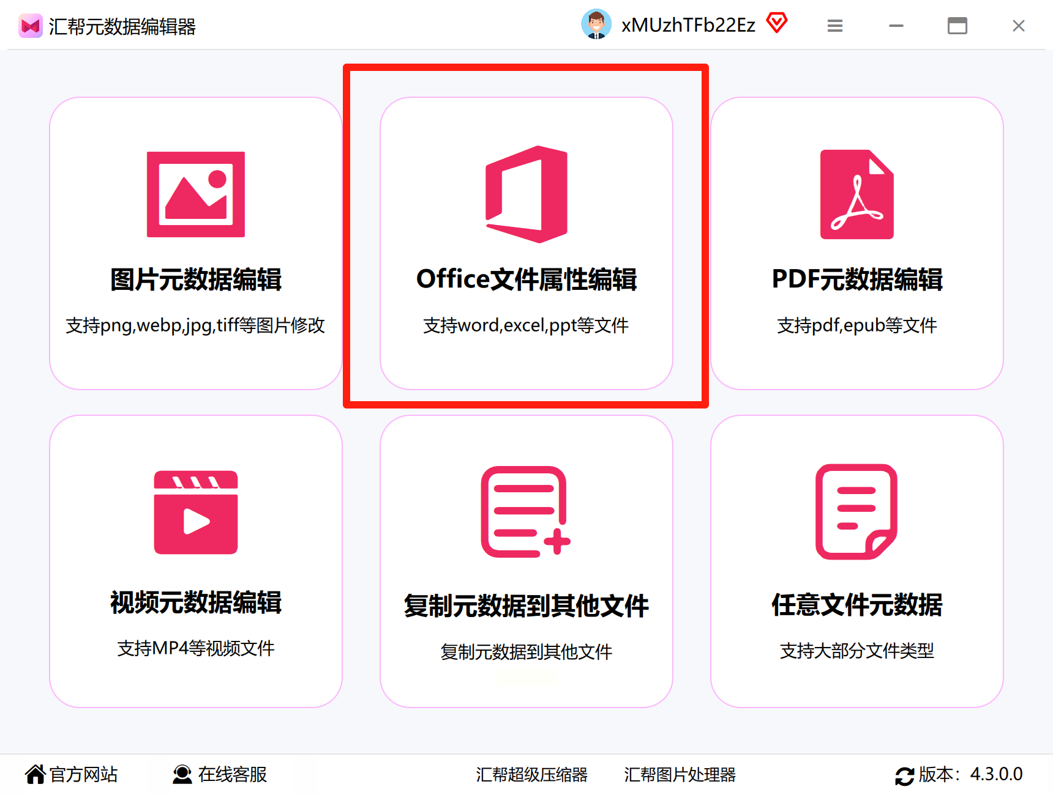Viewport: 1053px width, 795px height.
Task: Click the 支持pdf,epub等文件 description
Action: 857,325
